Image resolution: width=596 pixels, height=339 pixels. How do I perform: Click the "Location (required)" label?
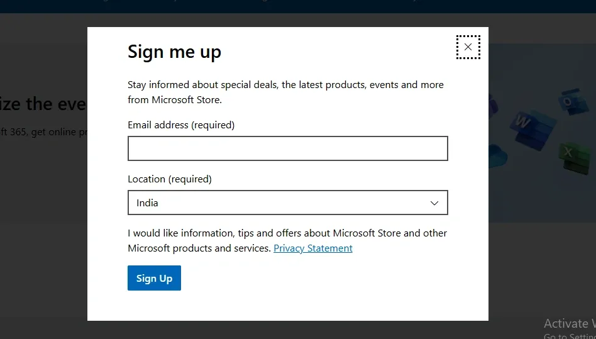click(170, 179)
